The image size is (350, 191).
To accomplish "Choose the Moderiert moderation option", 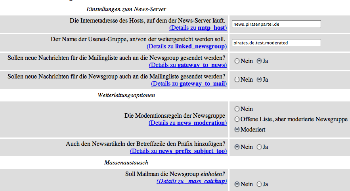I will pyautogui.click(x=237, y=130).
